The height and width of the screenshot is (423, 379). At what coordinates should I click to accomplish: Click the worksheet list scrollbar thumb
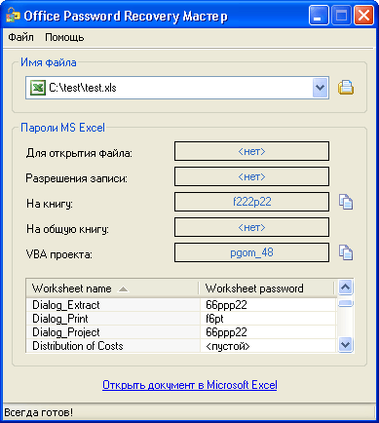[x=346, y=303]
